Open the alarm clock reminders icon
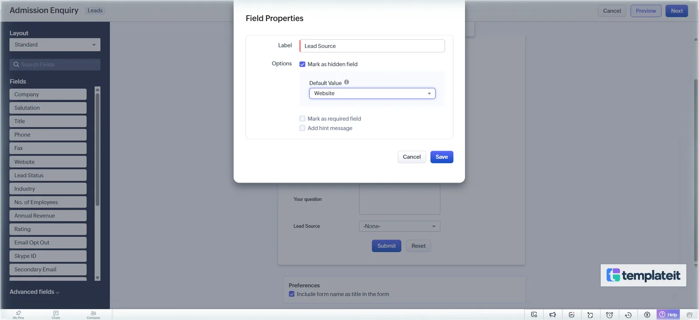699x320 pixels. (609, 315)
